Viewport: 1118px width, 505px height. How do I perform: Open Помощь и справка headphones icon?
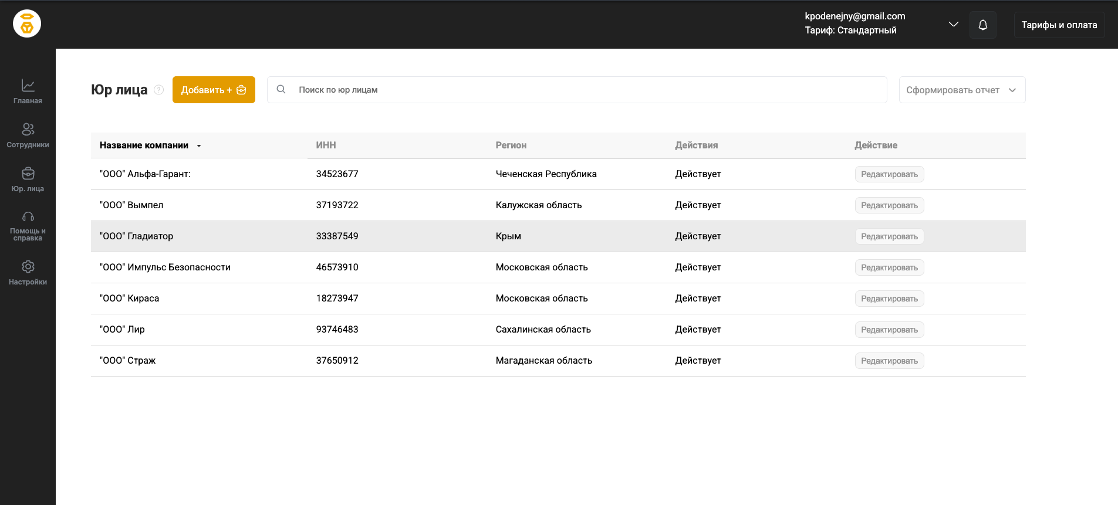click(28, 216)
